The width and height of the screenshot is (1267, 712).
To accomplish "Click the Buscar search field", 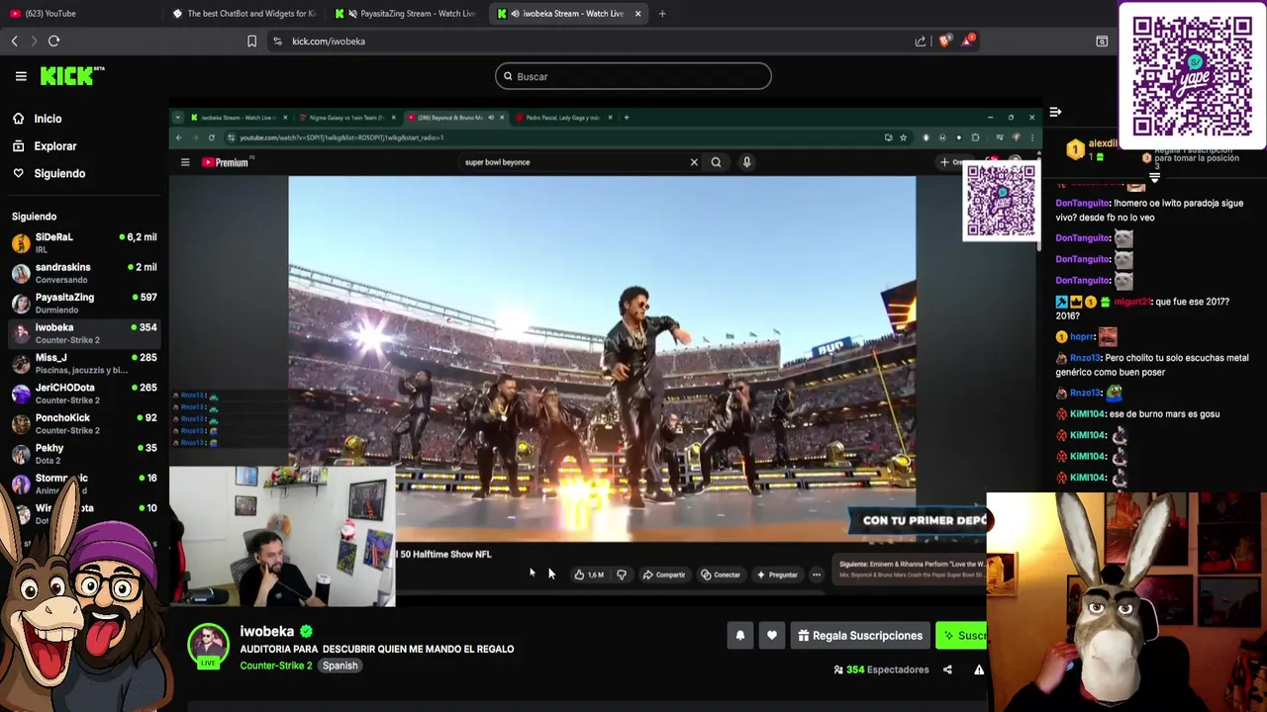I will pos(633,76).
